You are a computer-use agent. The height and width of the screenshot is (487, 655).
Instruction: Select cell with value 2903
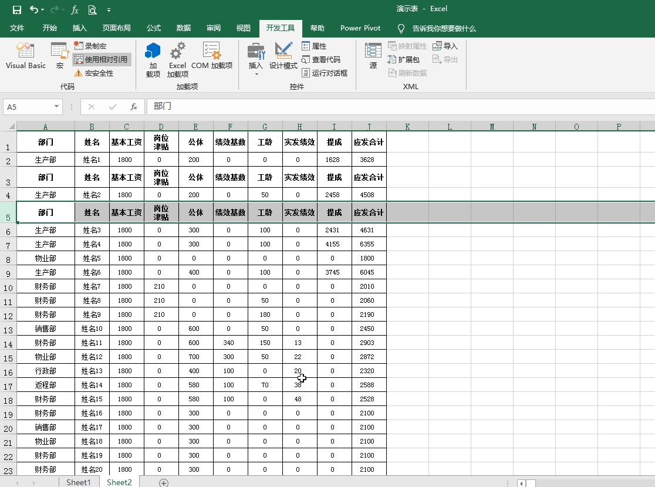367,343
